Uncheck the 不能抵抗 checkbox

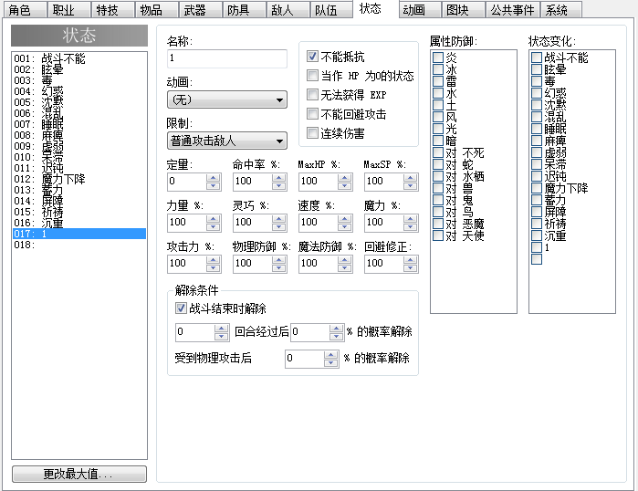point(312,57)
